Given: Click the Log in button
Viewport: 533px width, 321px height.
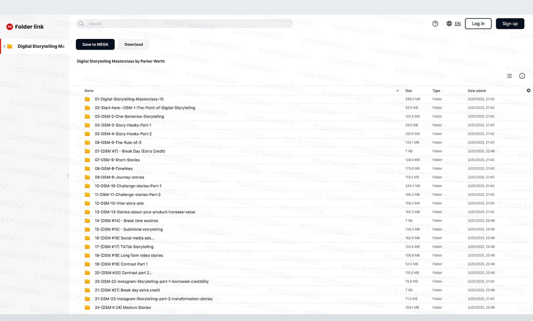Looking at the screenshot, I should tap(478, 23).
